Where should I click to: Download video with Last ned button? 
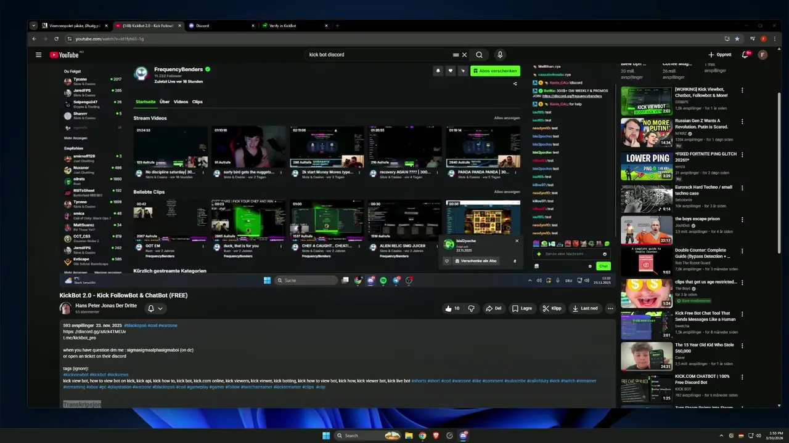[585, 308]
